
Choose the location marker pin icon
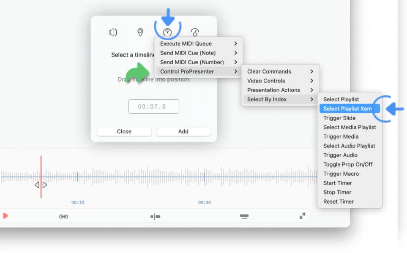pyautogui.click(x=140, y=33)
